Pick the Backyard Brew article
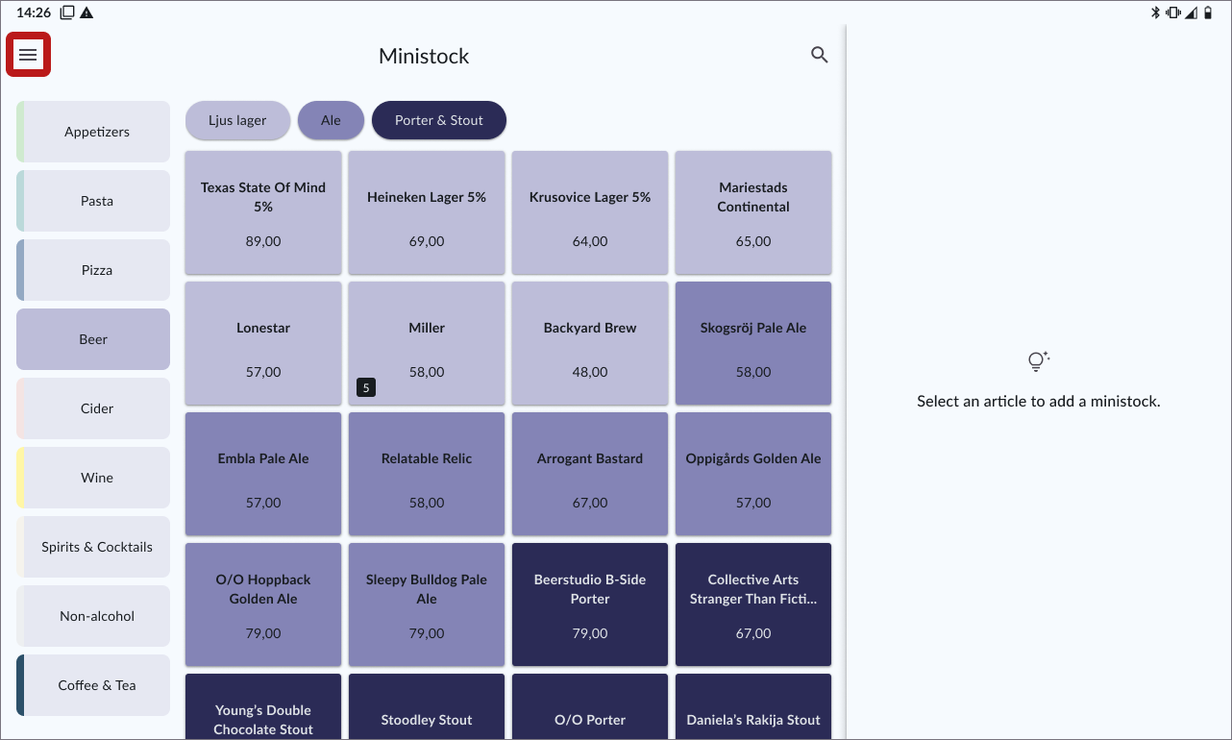 [590, 343]
